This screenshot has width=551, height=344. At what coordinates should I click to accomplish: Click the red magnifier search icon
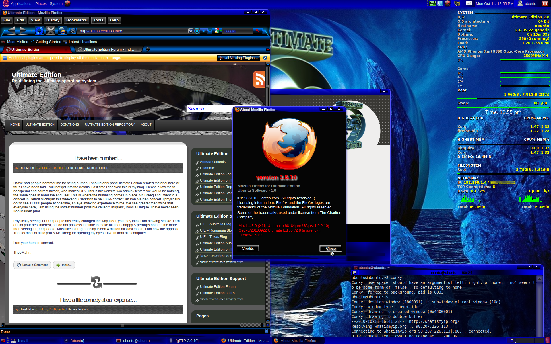257,31
